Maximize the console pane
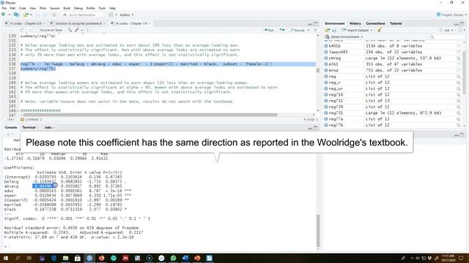 [x=315, y=128]
